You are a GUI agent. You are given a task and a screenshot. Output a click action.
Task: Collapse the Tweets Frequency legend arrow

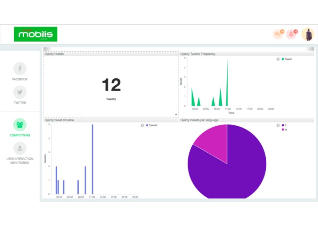pyautogui.click(x=278, y=59)
